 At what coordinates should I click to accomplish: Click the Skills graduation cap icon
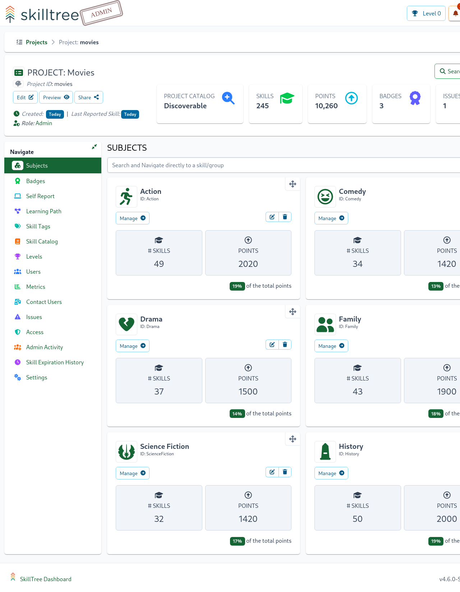(287, 98)
